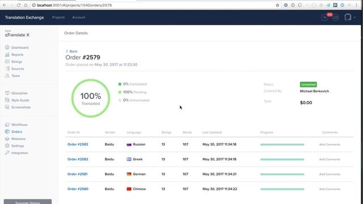Click the Russian order progress bar
The width and height of the screenshot is (363, 204).
coord(282,144)
